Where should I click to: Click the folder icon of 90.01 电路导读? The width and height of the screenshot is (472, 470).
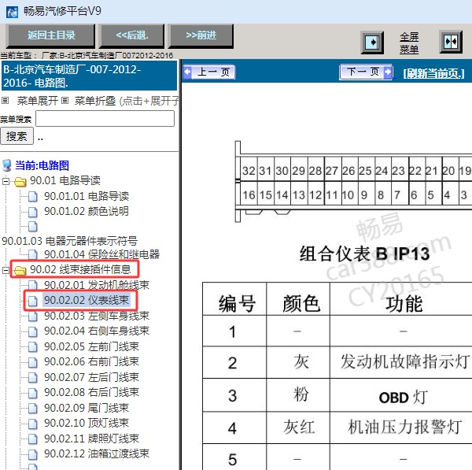[x=20, y=182]
